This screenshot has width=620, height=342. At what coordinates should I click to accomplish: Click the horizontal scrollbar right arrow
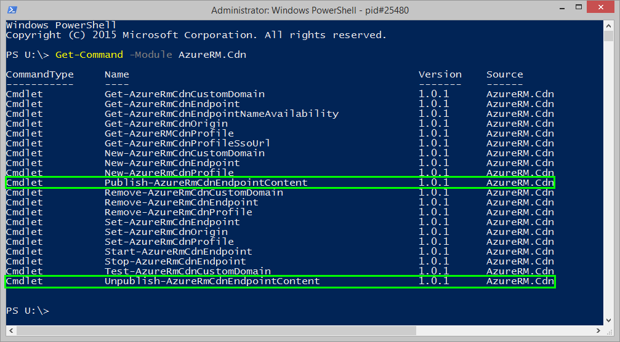598,330
